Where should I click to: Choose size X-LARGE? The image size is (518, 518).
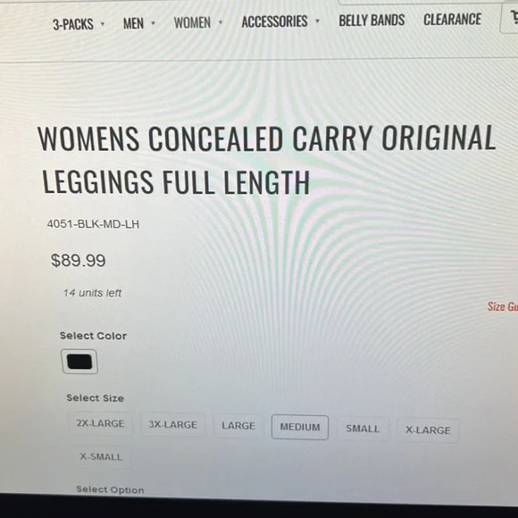coord(428,430)
